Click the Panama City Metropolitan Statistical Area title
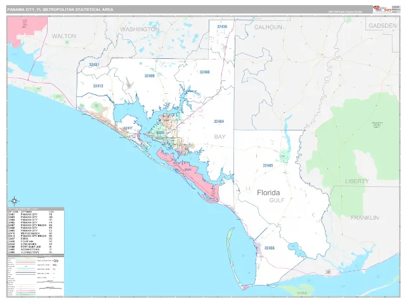 [60, 9]
